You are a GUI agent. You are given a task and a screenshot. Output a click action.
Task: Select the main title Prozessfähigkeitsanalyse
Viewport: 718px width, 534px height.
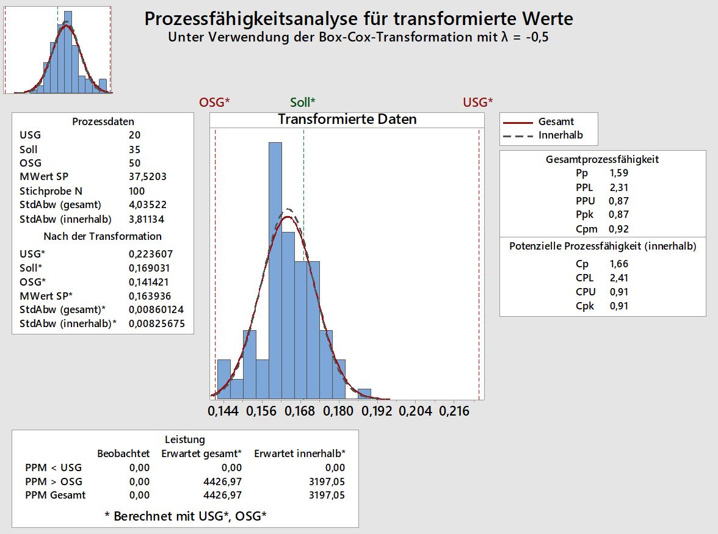[358, 19]
